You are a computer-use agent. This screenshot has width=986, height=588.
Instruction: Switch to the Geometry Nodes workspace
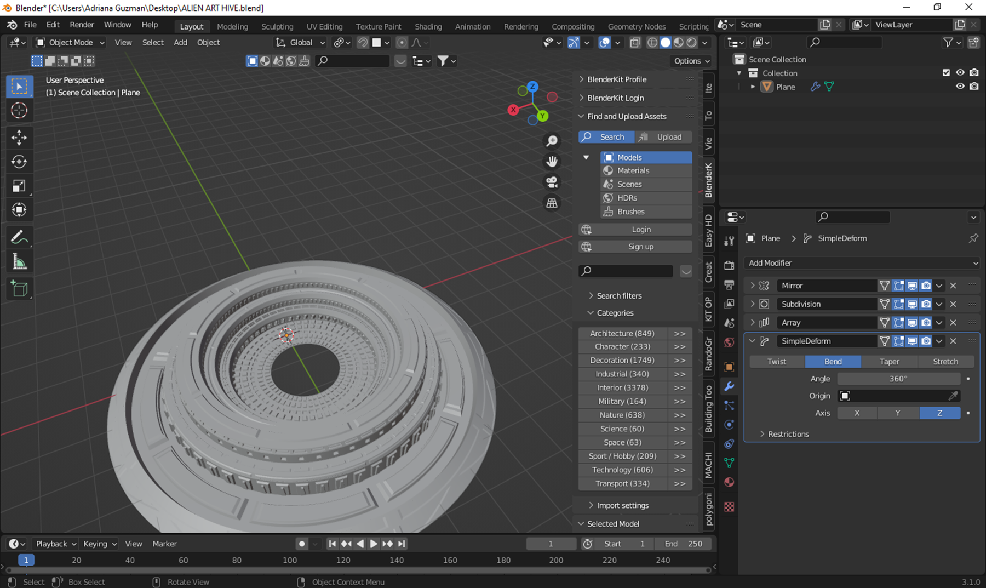(x=637, y=26)
